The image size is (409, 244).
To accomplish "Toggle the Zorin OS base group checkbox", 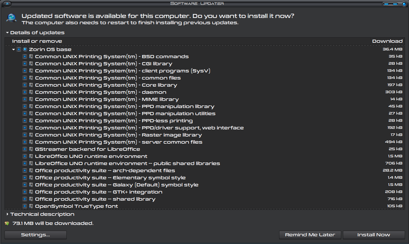I will pyautogui.click(x=19, y=49).
